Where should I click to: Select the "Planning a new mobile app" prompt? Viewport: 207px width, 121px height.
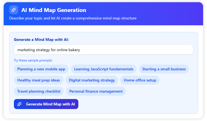41,69
